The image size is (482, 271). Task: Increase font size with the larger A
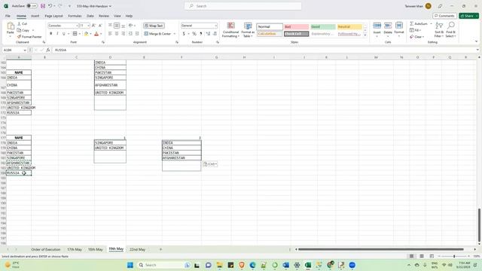pos(93,26)
